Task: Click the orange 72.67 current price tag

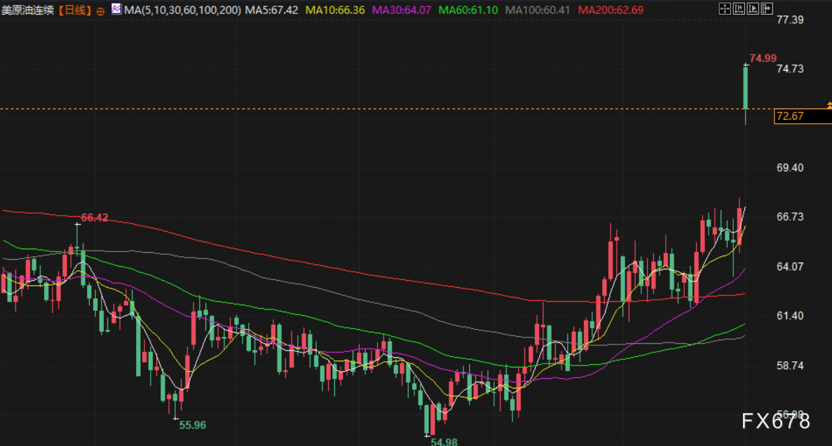Action: coord(790,116)
